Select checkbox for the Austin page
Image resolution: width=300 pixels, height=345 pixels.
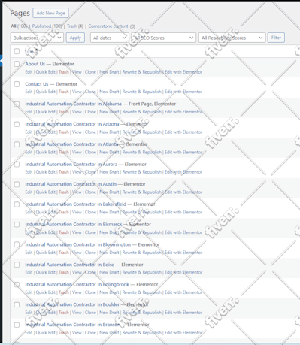(17, 184)
